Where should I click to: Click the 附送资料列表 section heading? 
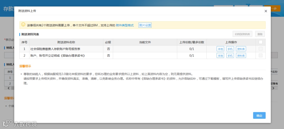point(30,34)
